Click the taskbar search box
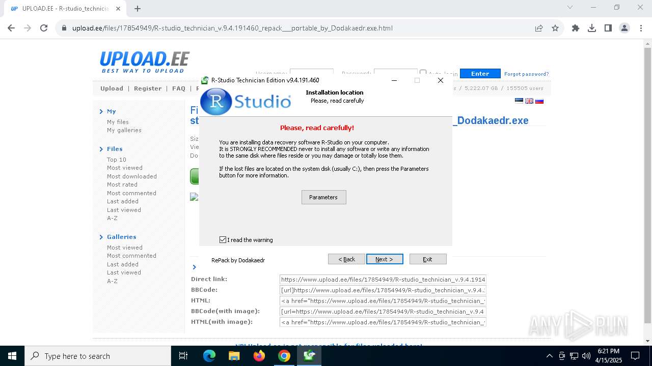Image resolution: width=652 pixels, height=366 pixels. [x=98, y=356]
